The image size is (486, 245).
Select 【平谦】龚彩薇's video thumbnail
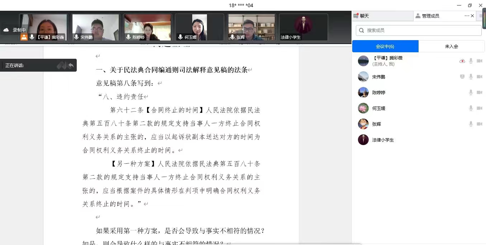[43, 27]
